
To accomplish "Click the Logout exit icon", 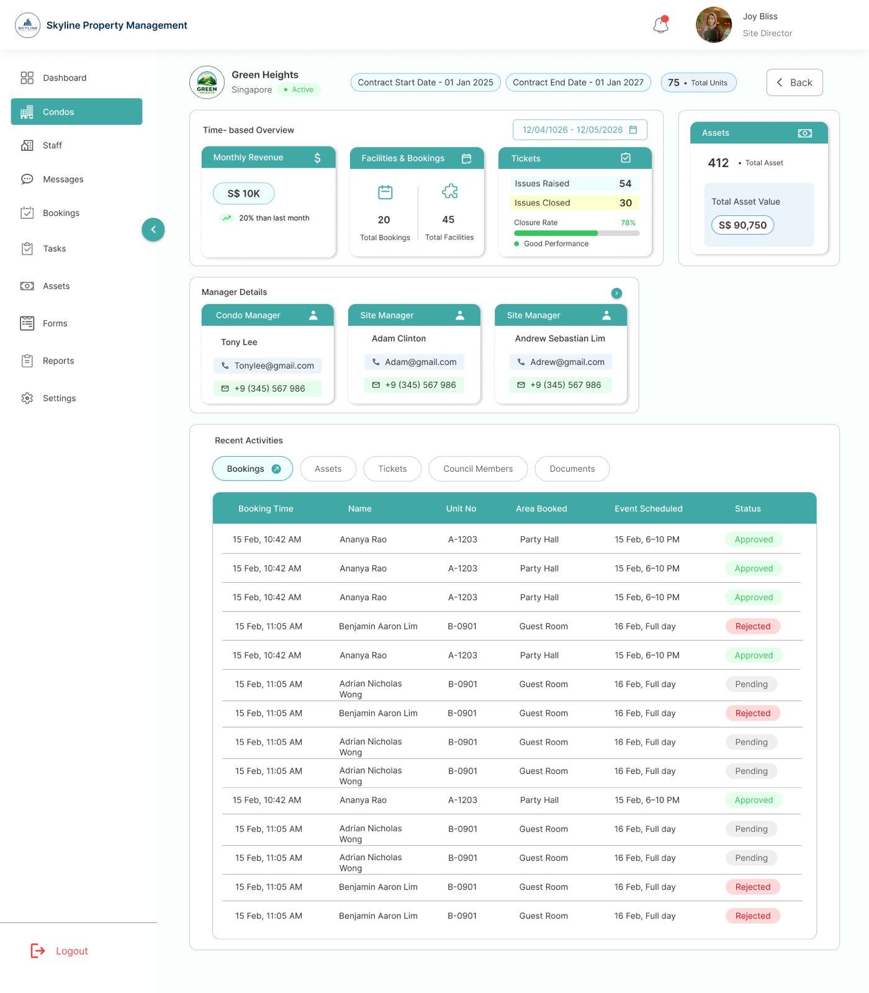I will (x=38, y=951).
